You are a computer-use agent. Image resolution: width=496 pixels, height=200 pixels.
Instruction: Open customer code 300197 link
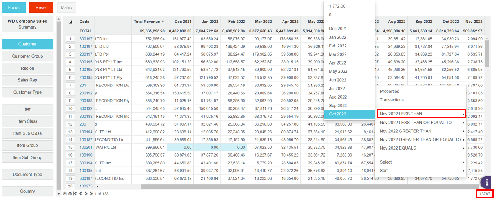coord(86,39)
